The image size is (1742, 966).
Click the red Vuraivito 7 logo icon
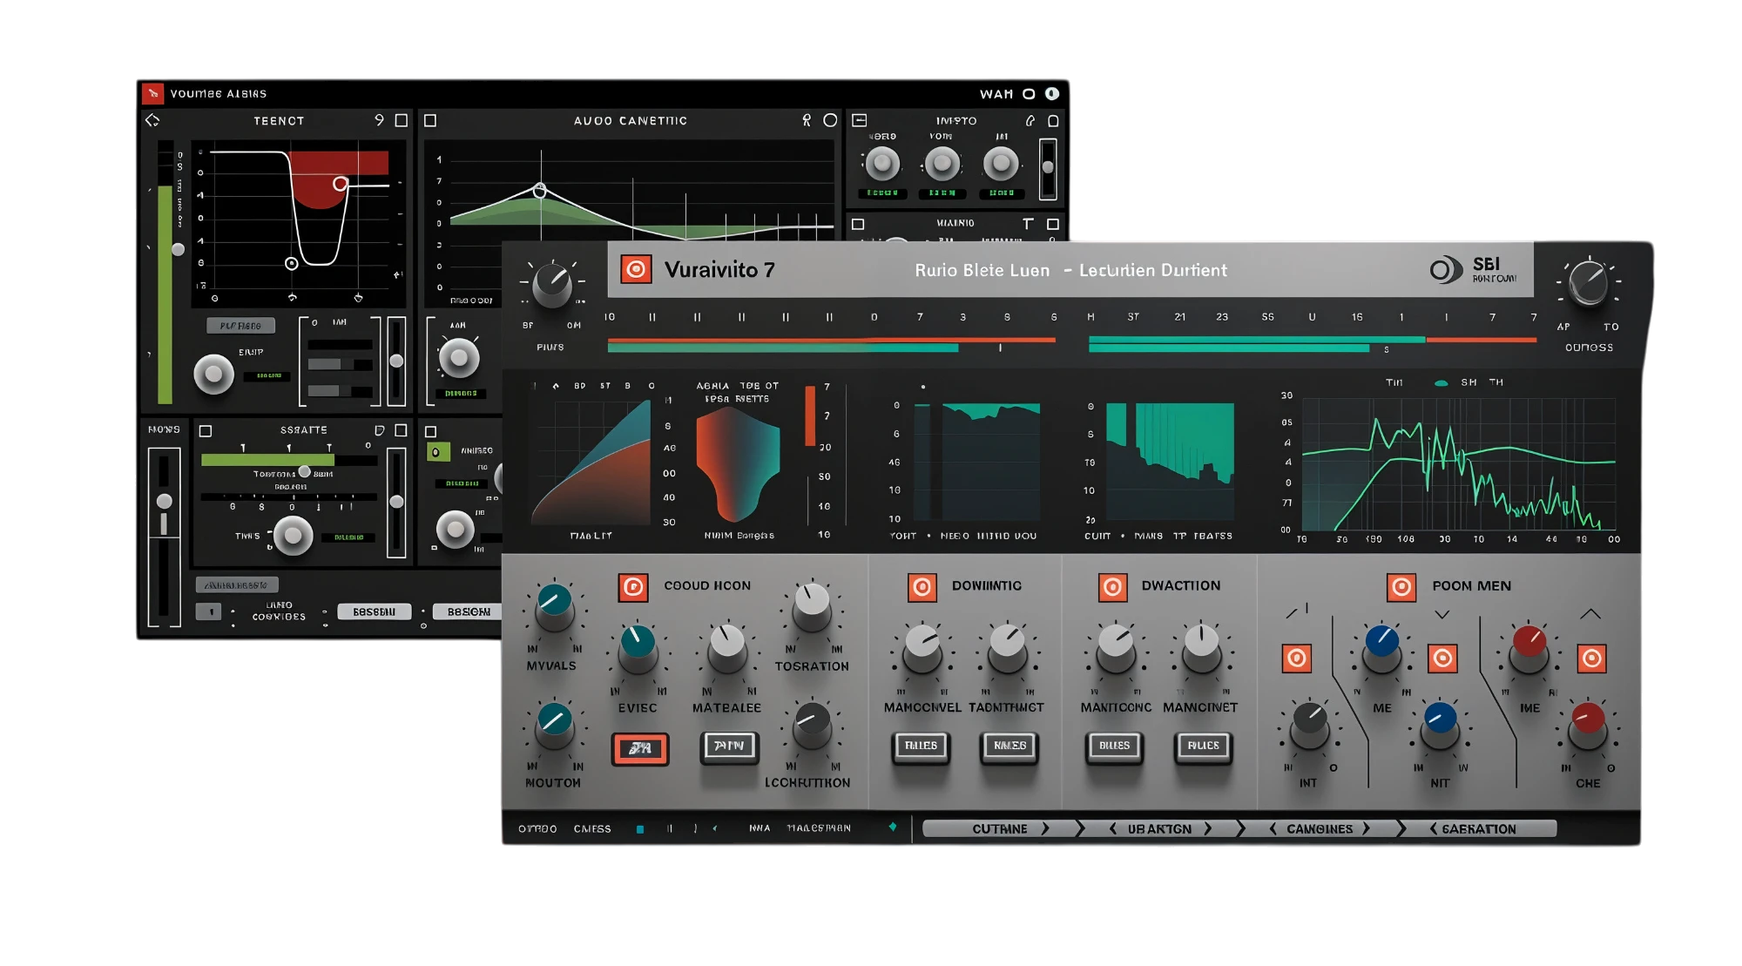(636, 269)
